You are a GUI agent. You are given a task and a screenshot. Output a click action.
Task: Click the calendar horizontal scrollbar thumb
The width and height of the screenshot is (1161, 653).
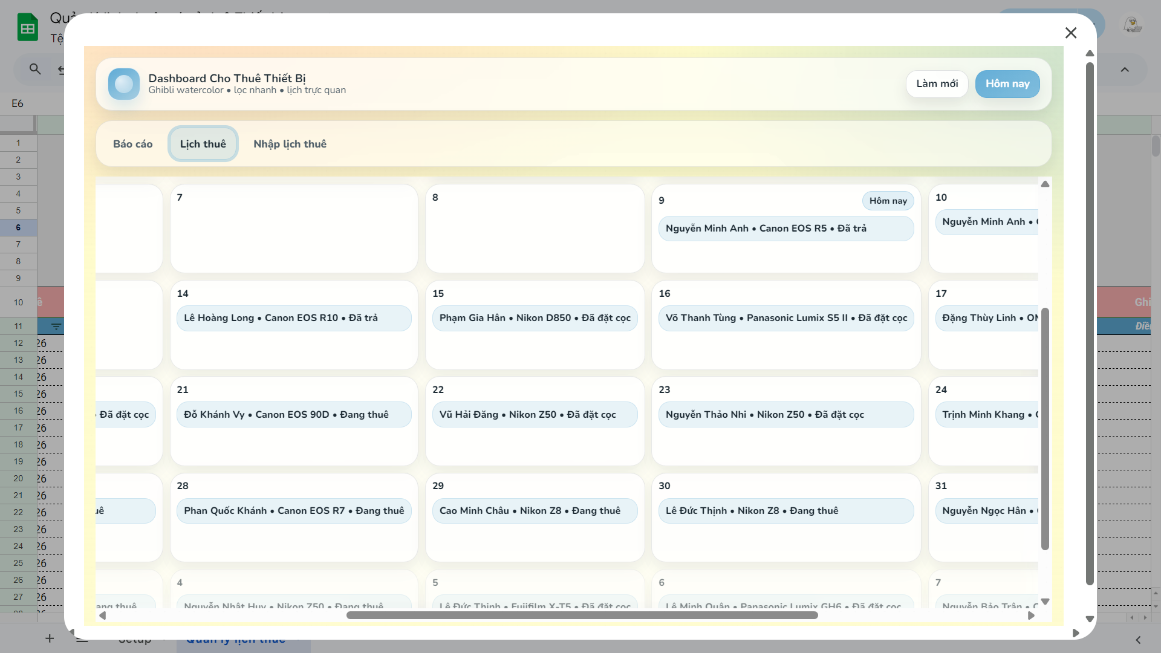[x=582, y=616]
